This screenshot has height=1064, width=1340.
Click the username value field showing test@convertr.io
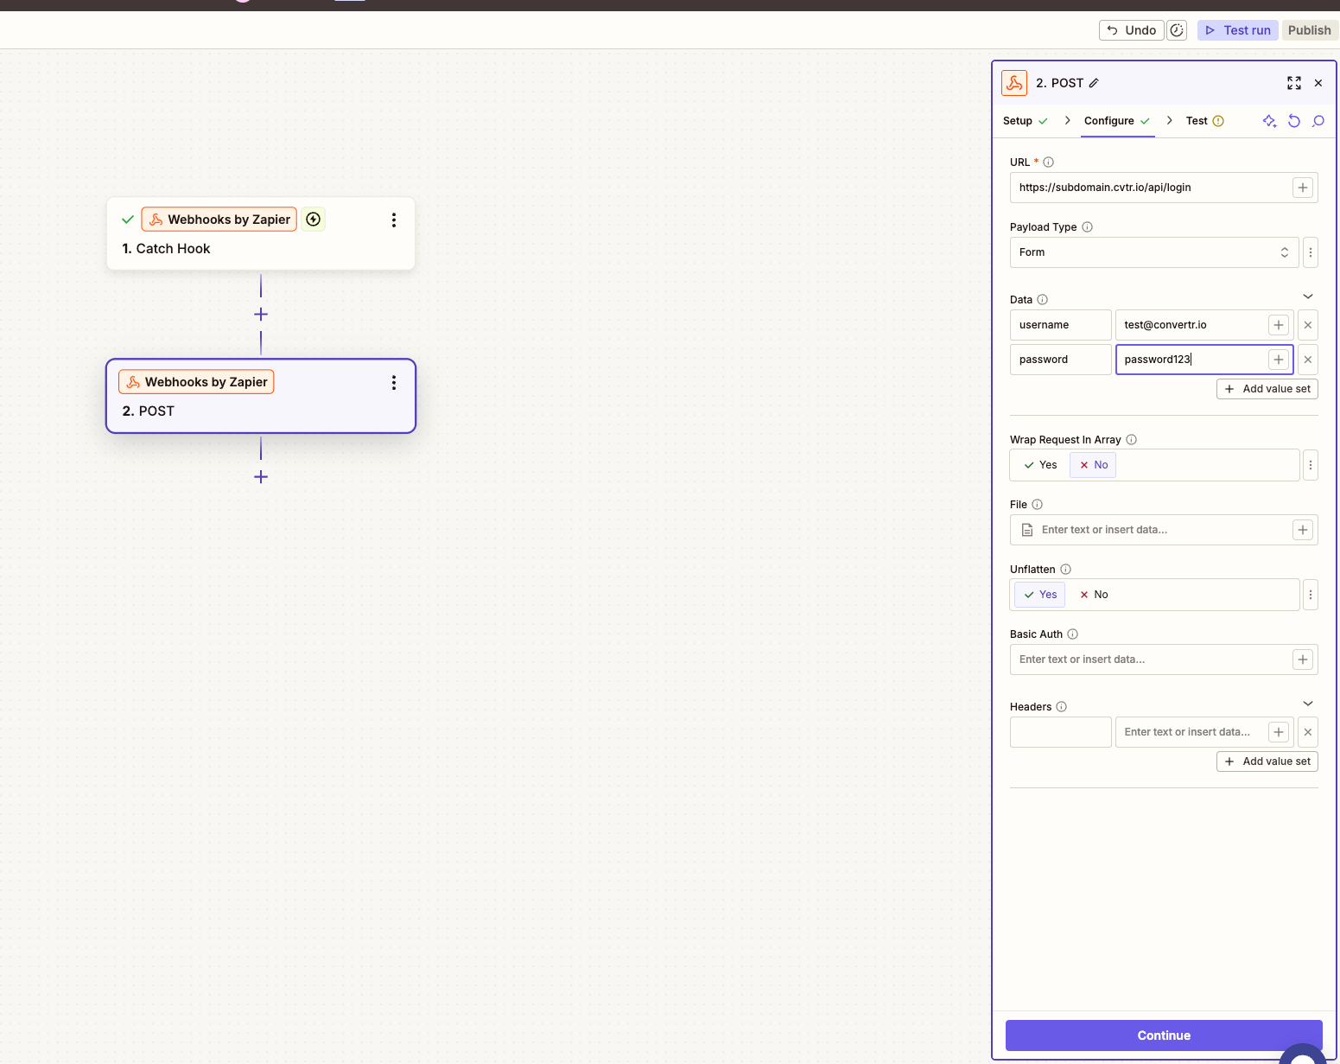coord(1192,325)
